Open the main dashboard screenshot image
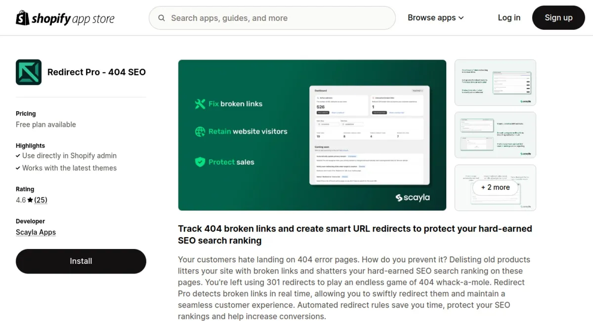The width and height of the screenshot is (593, 321). click(312, 135)
